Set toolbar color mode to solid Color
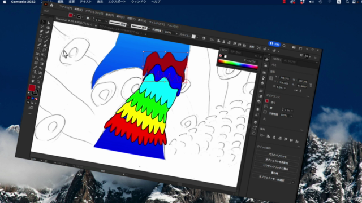This screenshot has height=203, width=362. click(29, 98)
